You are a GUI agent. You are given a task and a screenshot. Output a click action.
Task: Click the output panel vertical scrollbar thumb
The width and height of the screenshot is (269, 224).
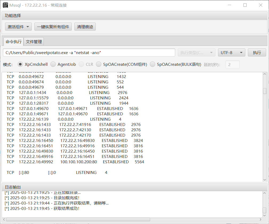pyautogui.click(x=265, y=91)
